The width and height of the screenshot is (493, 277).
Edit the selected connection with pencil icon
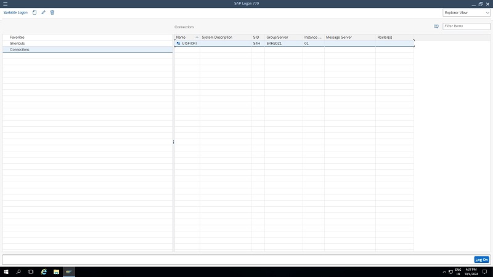(x=43, y=12)
